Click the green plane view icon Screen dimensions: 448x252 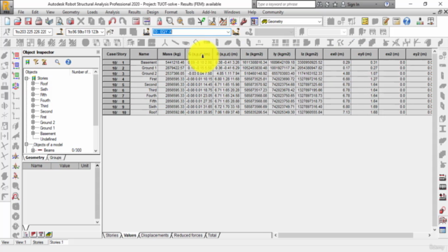[15, 76]
